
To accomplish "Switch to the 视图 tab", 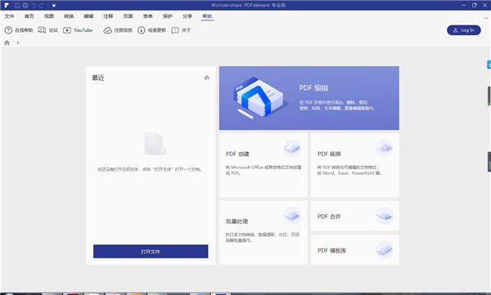I will pos(49,16).
